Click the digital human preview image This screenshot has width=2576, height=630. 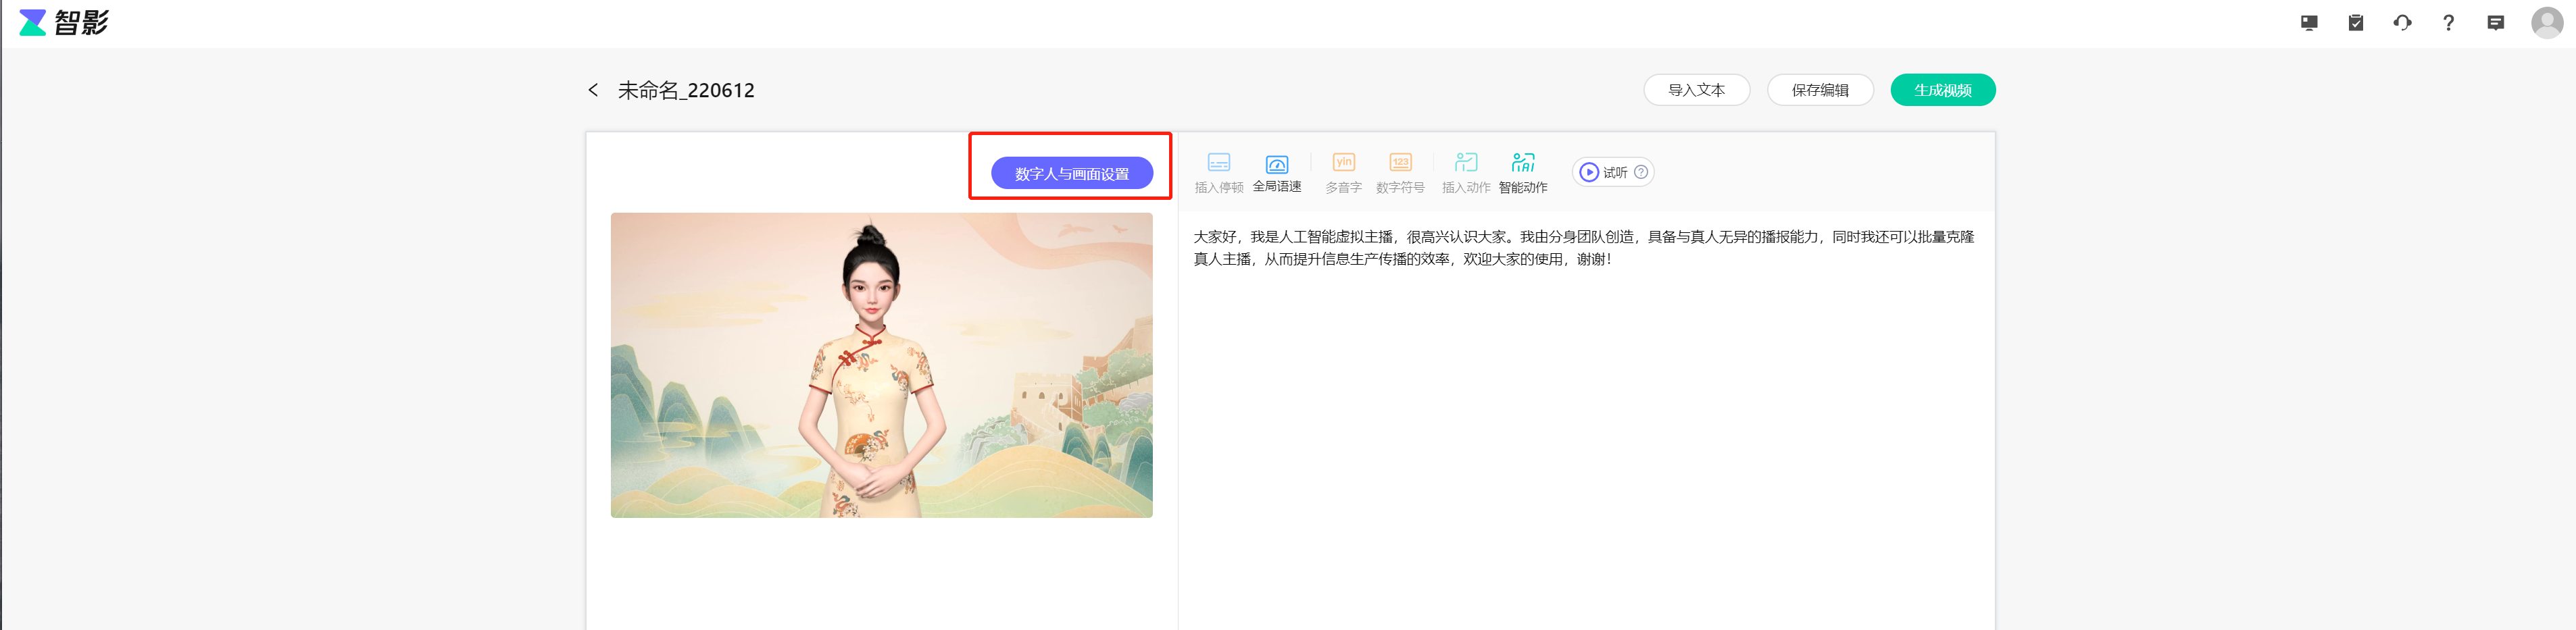[881, 365]
